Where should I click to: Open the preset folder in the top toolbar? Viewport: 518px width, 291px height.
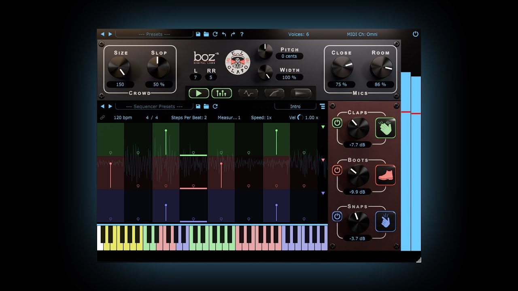[206, 34]
